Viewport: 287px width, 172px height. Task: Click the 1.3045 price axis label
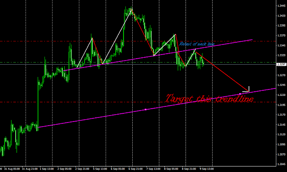coord(281,164)
